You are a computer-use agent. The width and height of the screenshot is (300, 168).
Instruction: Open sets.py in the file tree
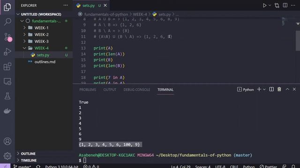(43, 55)
